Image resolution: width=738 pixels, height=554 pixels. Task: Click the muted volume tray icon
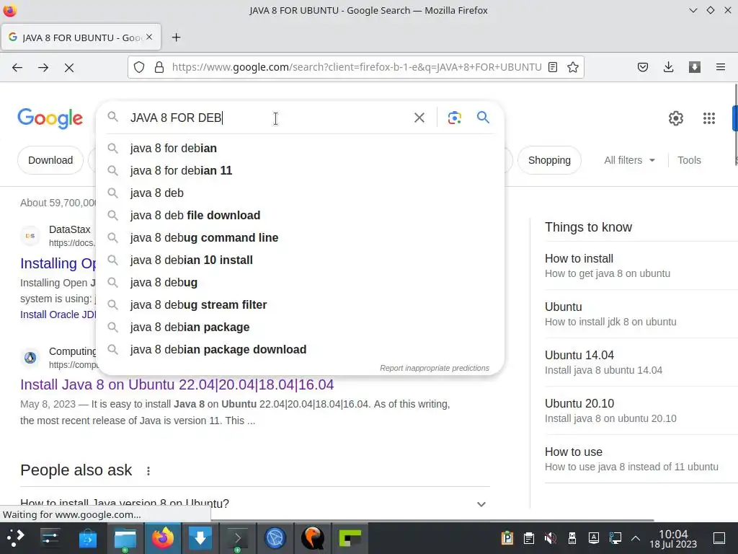(550, 538)
